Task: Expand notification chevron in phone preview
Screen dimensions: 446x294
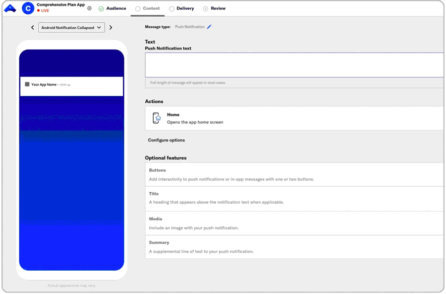Action: click(69, 85)
